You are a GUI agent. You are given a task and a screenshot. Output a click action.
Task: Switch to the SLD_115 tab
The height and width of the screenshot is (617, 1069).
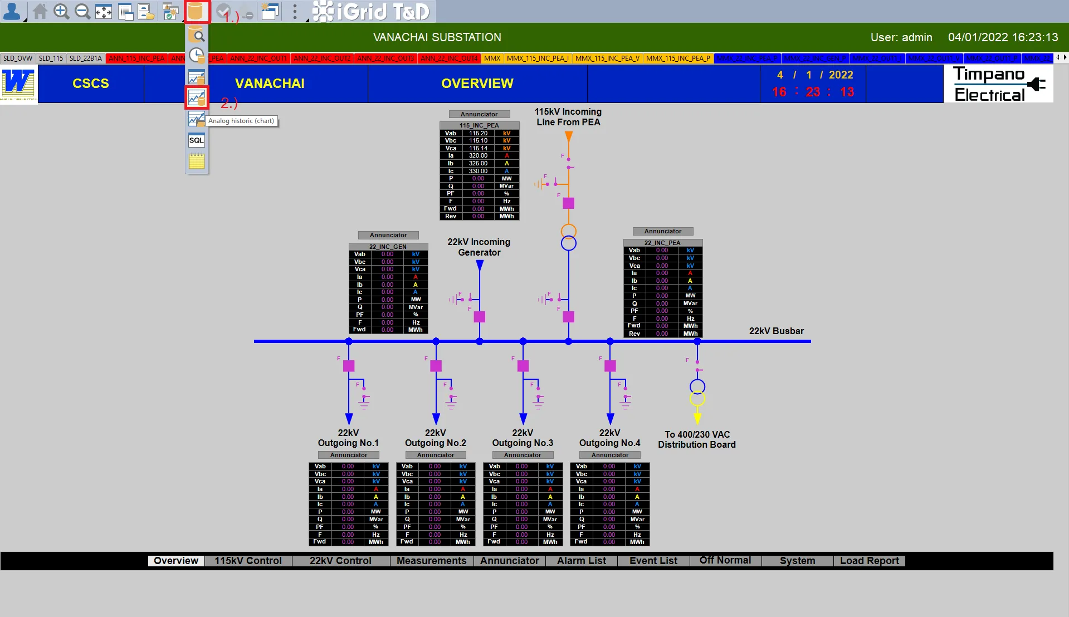[x=51, y=58]
